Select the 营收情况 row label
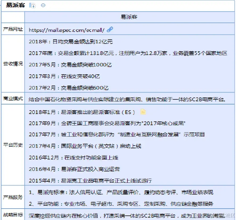Image resolution: width=237 pixels, height=220 pixels. (13, 64)
